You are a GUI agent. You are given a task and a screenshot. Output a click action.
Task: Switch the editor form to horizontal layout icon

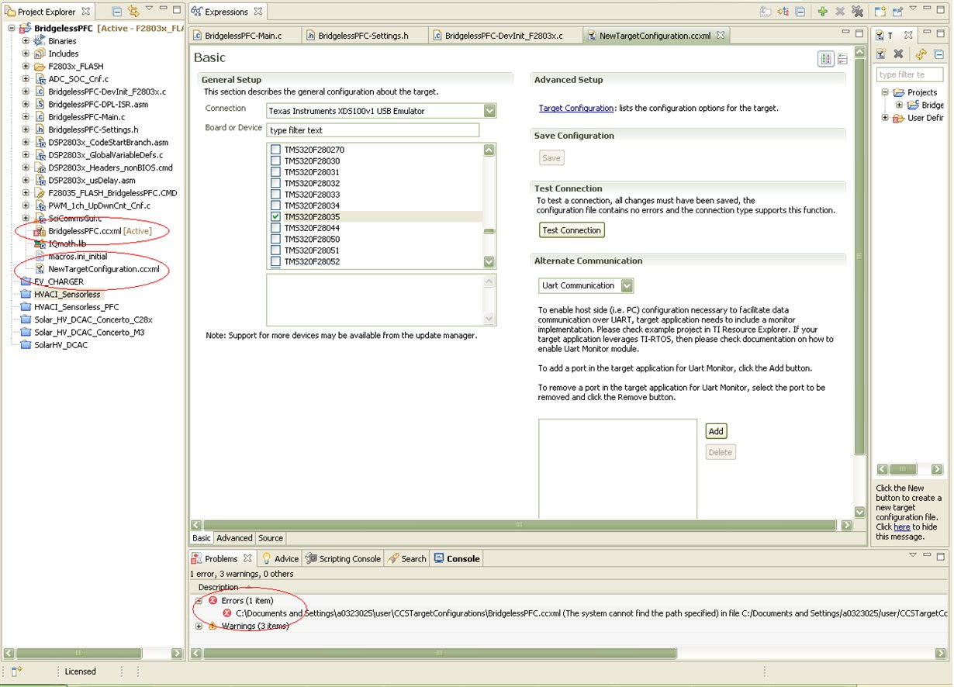(x=825, y=59)
